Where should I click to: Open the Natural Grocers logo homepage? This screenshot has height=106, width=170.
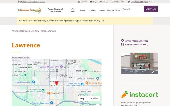(29, 10)
